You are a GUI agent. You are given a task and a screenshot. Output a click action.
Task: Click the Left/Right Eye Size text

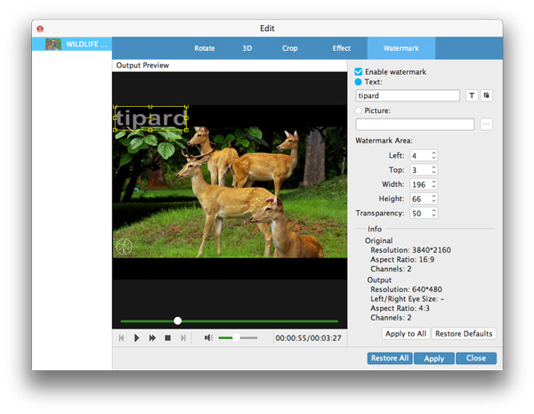click(x=408, y=299)
